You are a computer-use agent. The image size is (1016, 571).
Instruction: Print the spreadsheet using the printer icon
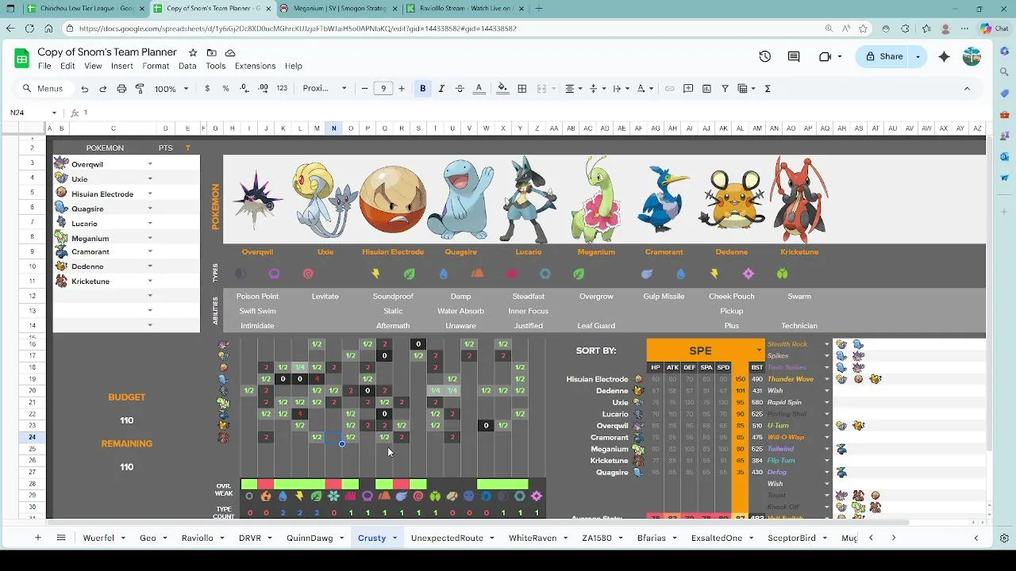click(x=121, y=89)
